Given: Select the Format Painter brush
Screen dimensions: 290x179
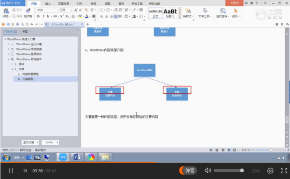Looking at the screenshot, I should (28, 11).
